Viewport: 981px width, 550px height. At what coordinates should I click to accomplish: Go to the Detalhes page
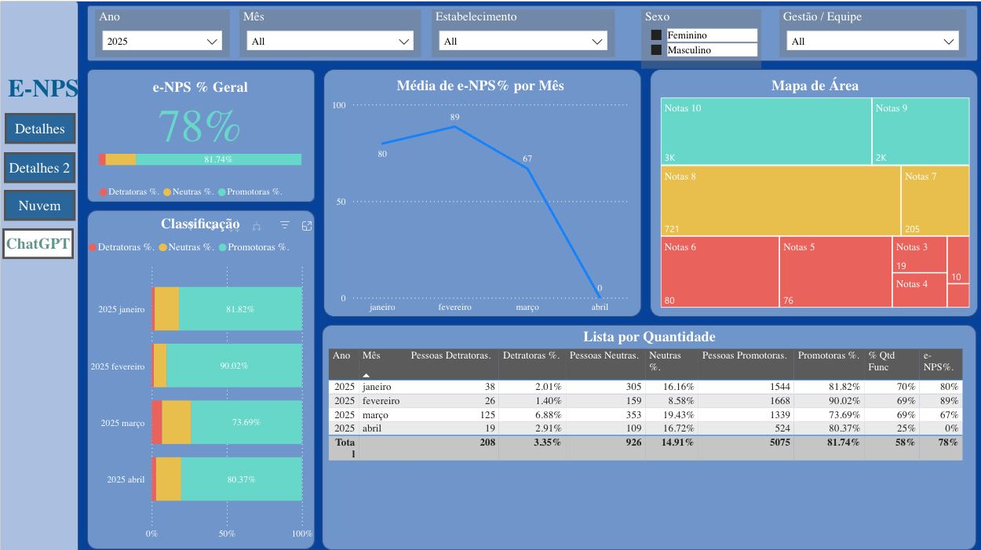pos(40,129)
